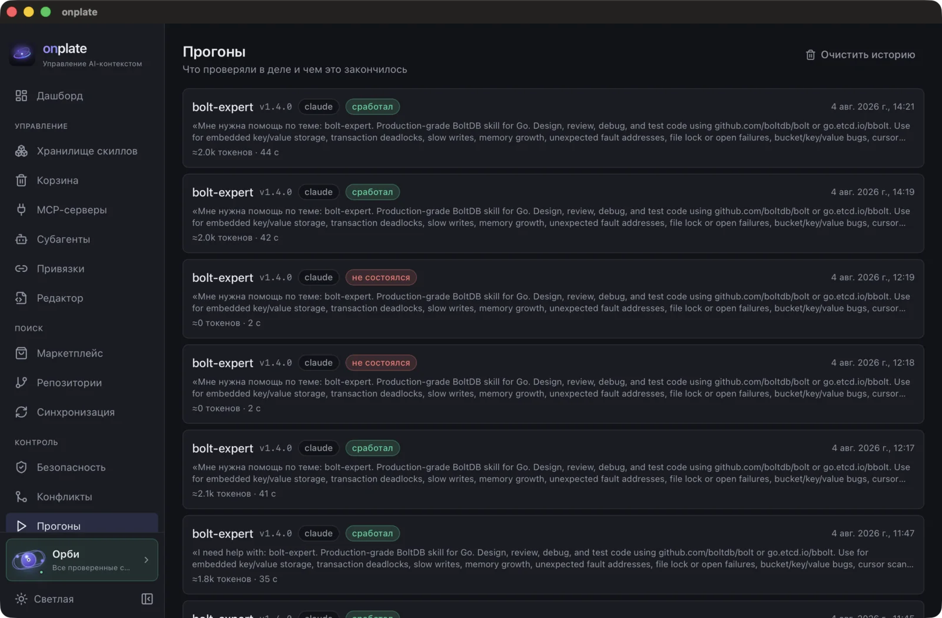
Task: Go to Репозитории section
Action: (82, 383)
